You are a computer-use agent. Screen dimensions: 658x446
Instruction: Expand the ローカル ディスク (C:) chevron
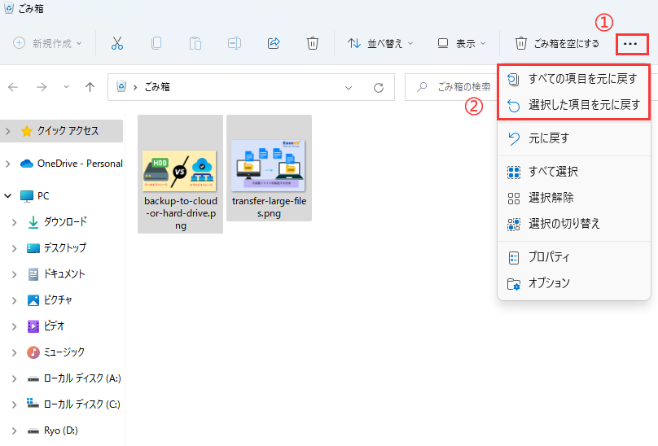click(x=15, y=404)
